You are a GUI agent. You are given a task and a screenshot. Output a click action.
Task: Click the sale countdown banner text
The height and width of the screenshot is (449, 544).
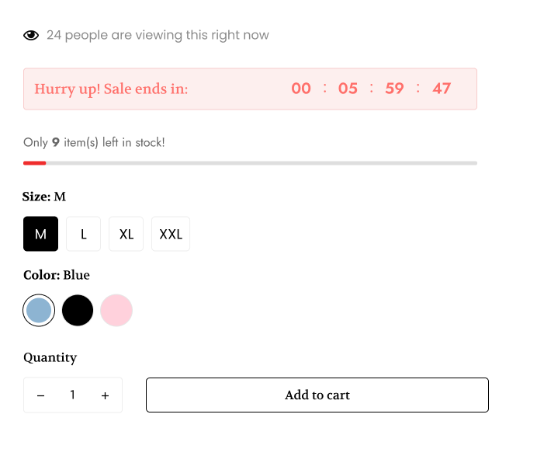pyautogui.click(x=111, y=89)
